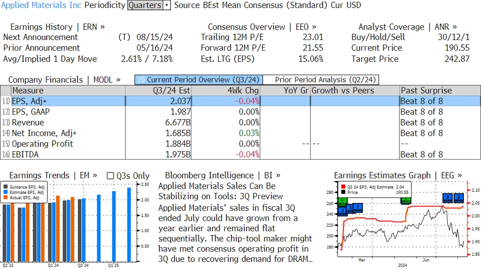Click the Mar label on Estimates Graph axis
Screen dimensions: 481x269
pos(362,260)
